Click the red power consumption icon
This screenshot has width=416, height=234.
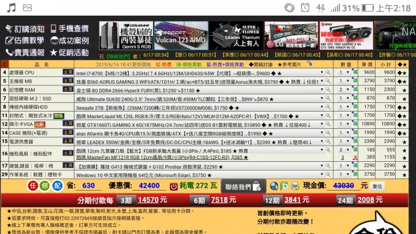point(173,186)
